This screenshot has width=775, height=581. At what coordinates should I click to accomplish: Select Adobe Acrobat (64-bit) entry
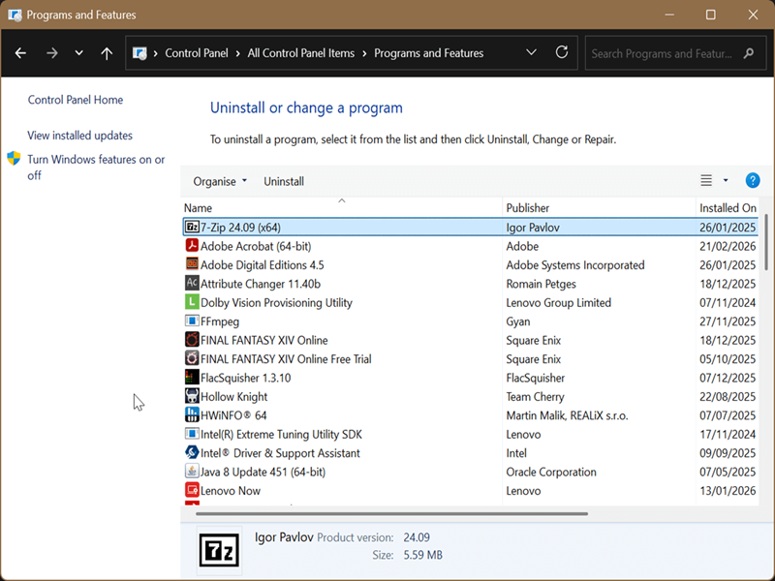coord(256,246)
